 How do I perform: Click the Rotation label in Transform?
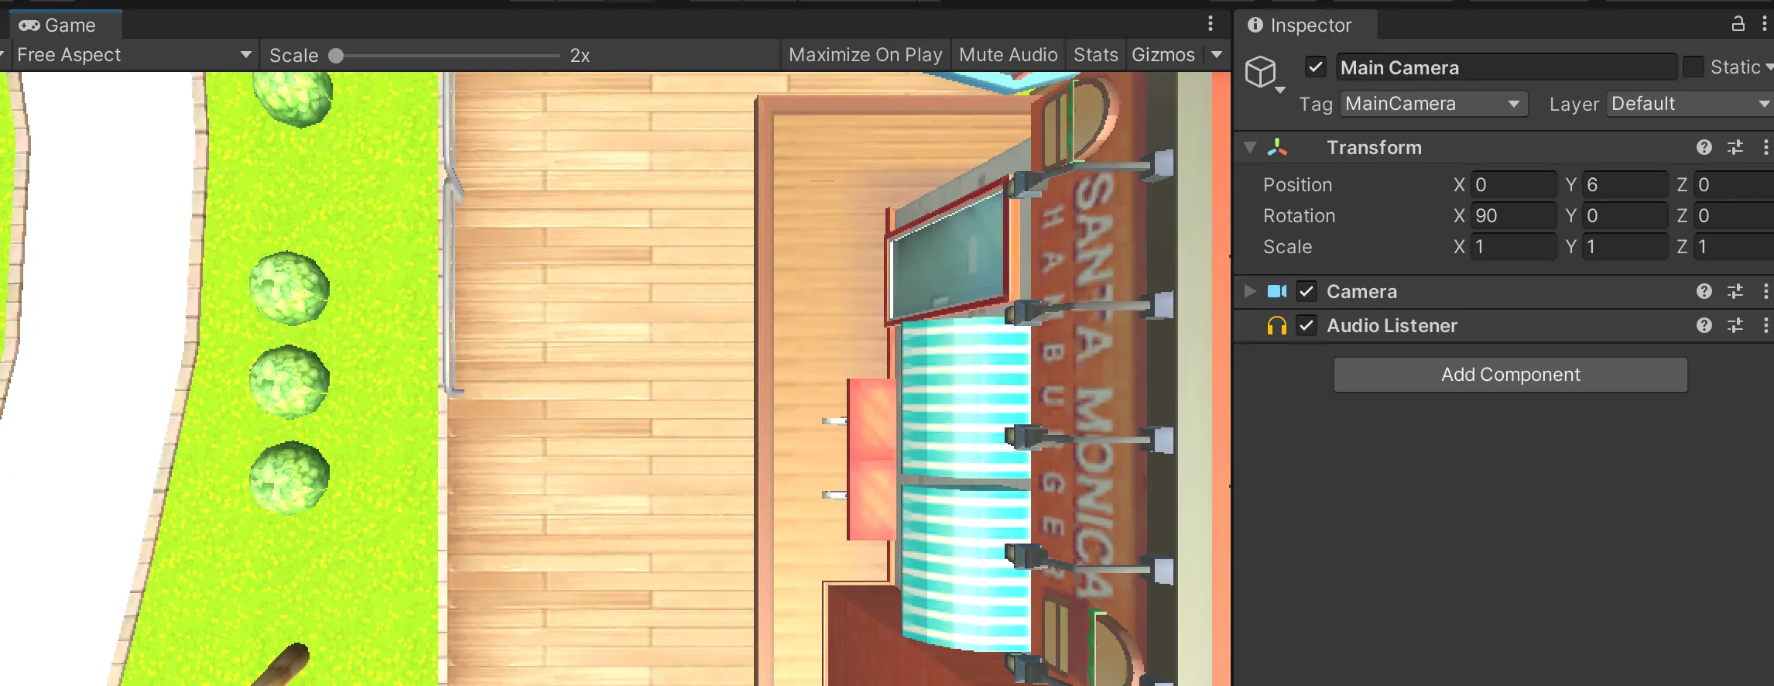tap(1299, 216)
